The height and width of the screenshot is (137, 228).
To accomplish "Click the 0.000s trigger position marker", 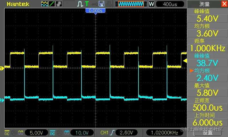I will pyautogui.click(x=95, y=11).
